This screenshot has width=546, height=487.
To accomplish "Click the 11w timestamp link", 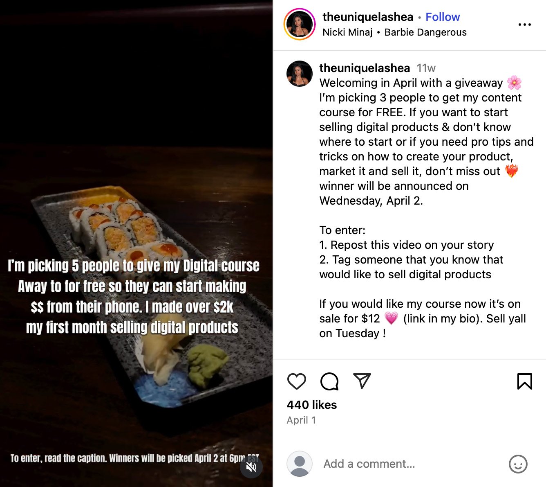I will click(426, 68).
